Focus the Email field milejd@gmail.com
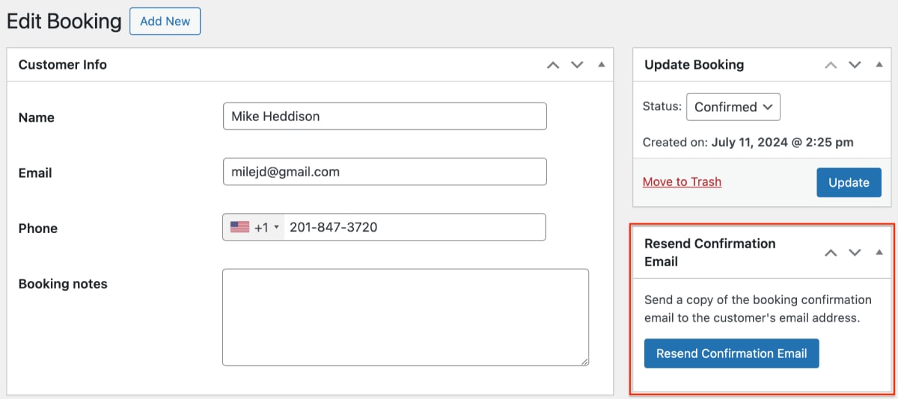Screen dimensions: 898x399 (385, 172)
